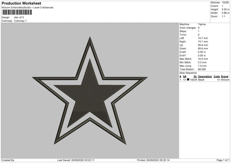Screen dimensions: 231x163
Task: Click the 'St.' column header
Action: [195, 77]
